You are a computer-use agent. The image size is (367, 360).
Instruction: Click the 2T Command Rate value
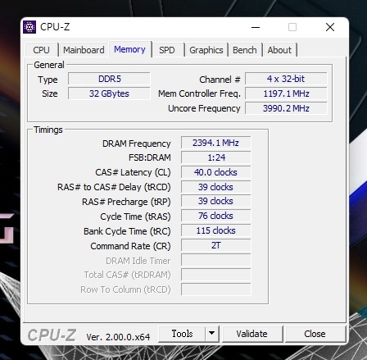215,245
